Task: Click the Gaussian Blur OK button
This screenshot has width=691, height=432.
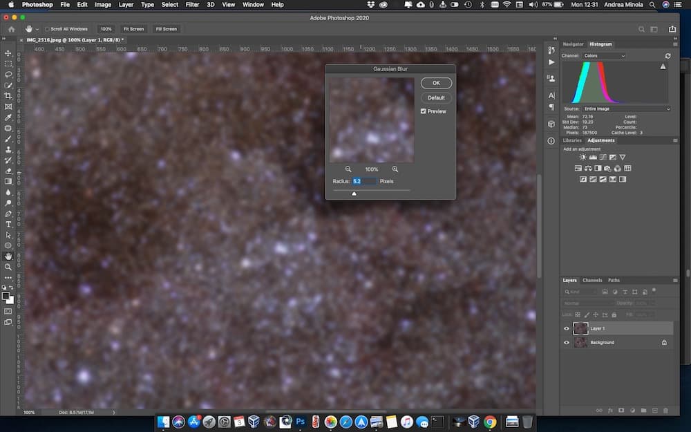Action: click(x=436, y=82)
